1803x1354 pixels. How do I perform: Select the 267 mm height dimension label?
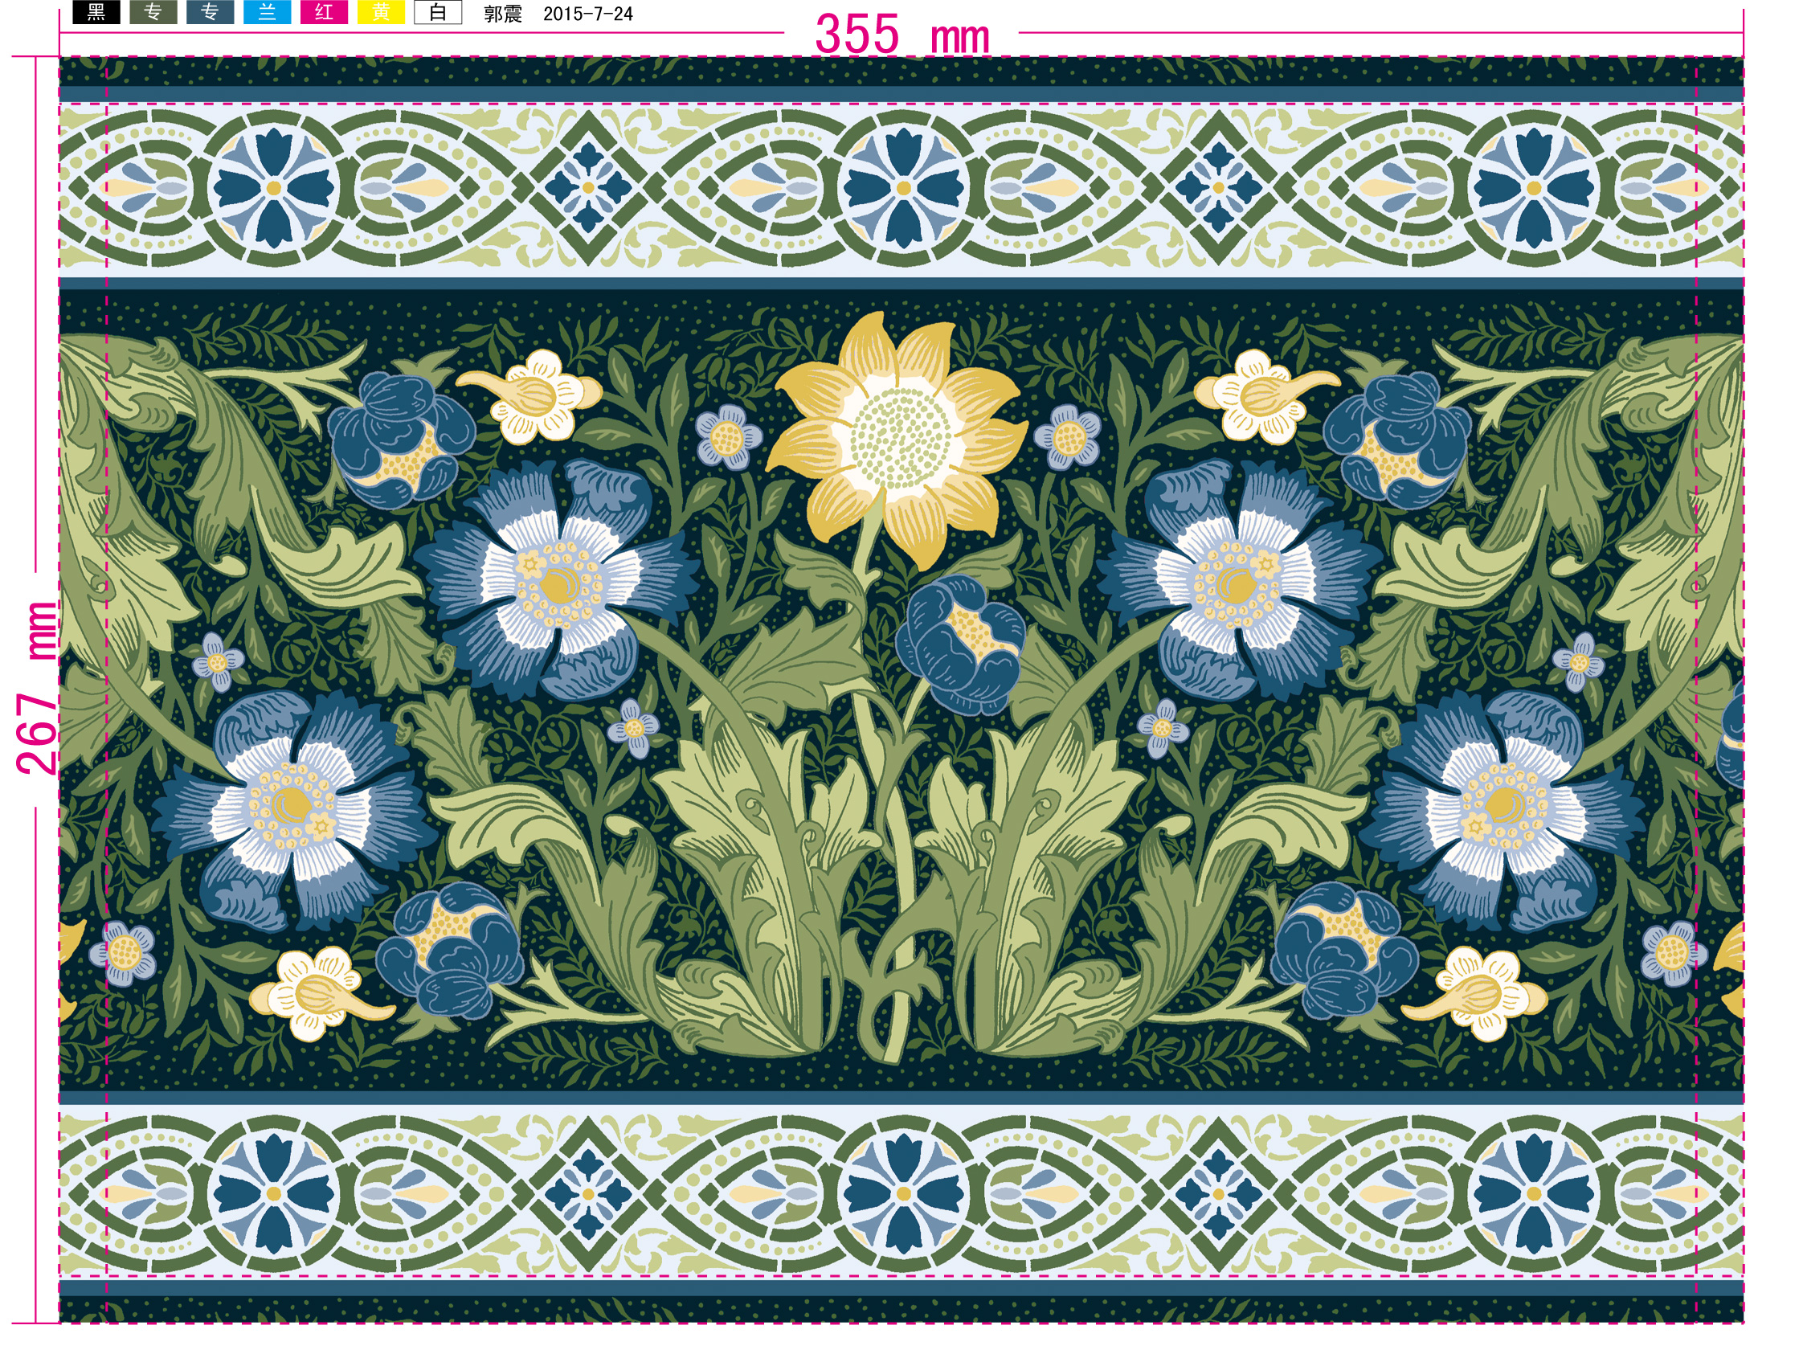click(x=38, y=689)
